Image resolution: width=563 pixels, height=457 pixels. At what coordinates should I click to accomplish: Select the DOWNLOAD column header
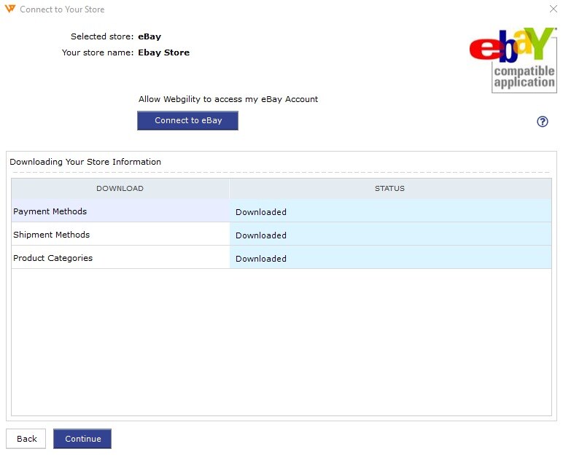120,189
